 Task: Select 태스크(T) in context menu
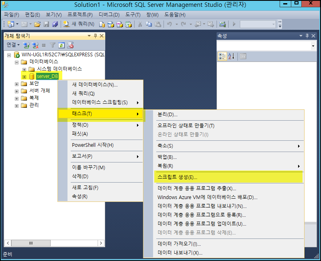(100, 114)
